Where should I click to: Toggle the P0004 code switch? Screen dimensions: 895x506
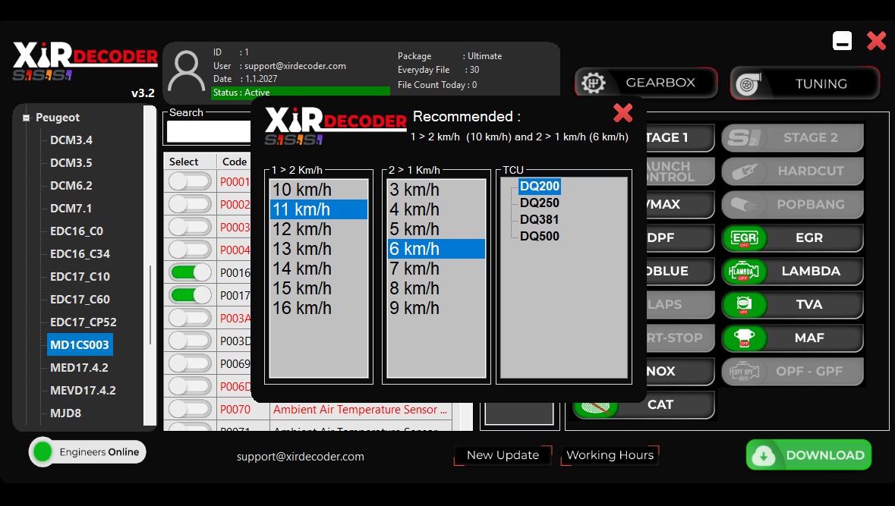pos(190,250)
